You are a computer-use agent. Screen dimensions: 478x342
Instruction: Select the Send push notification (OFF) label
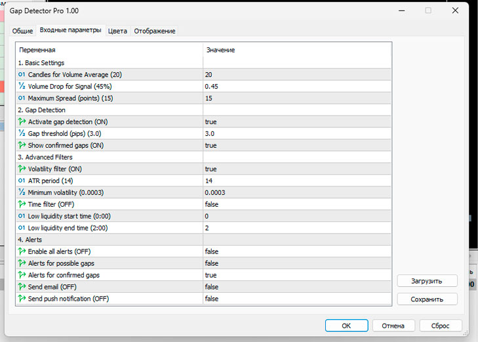point(68,299)
